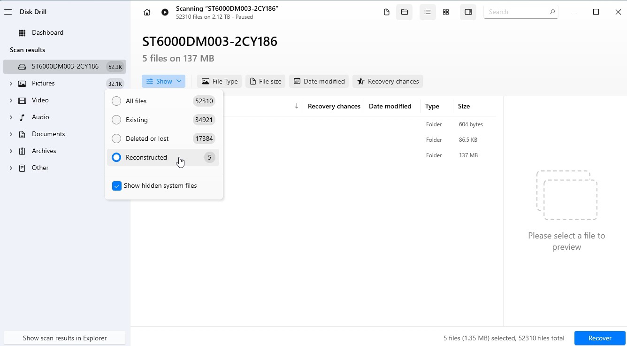
Task: Click the 52.3K badge on drive
Action: 115,67
